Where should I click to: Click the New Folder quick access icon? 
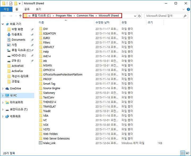pos(16,3)
